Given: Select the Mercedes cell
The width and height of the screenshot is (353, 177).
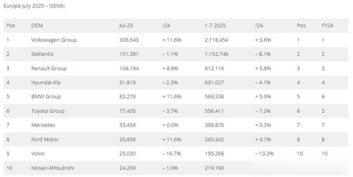Looking at the screenshot, I should 43,125.
